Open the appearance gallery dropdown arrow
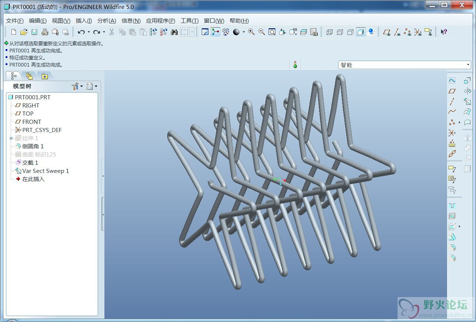 pos(244,32)
